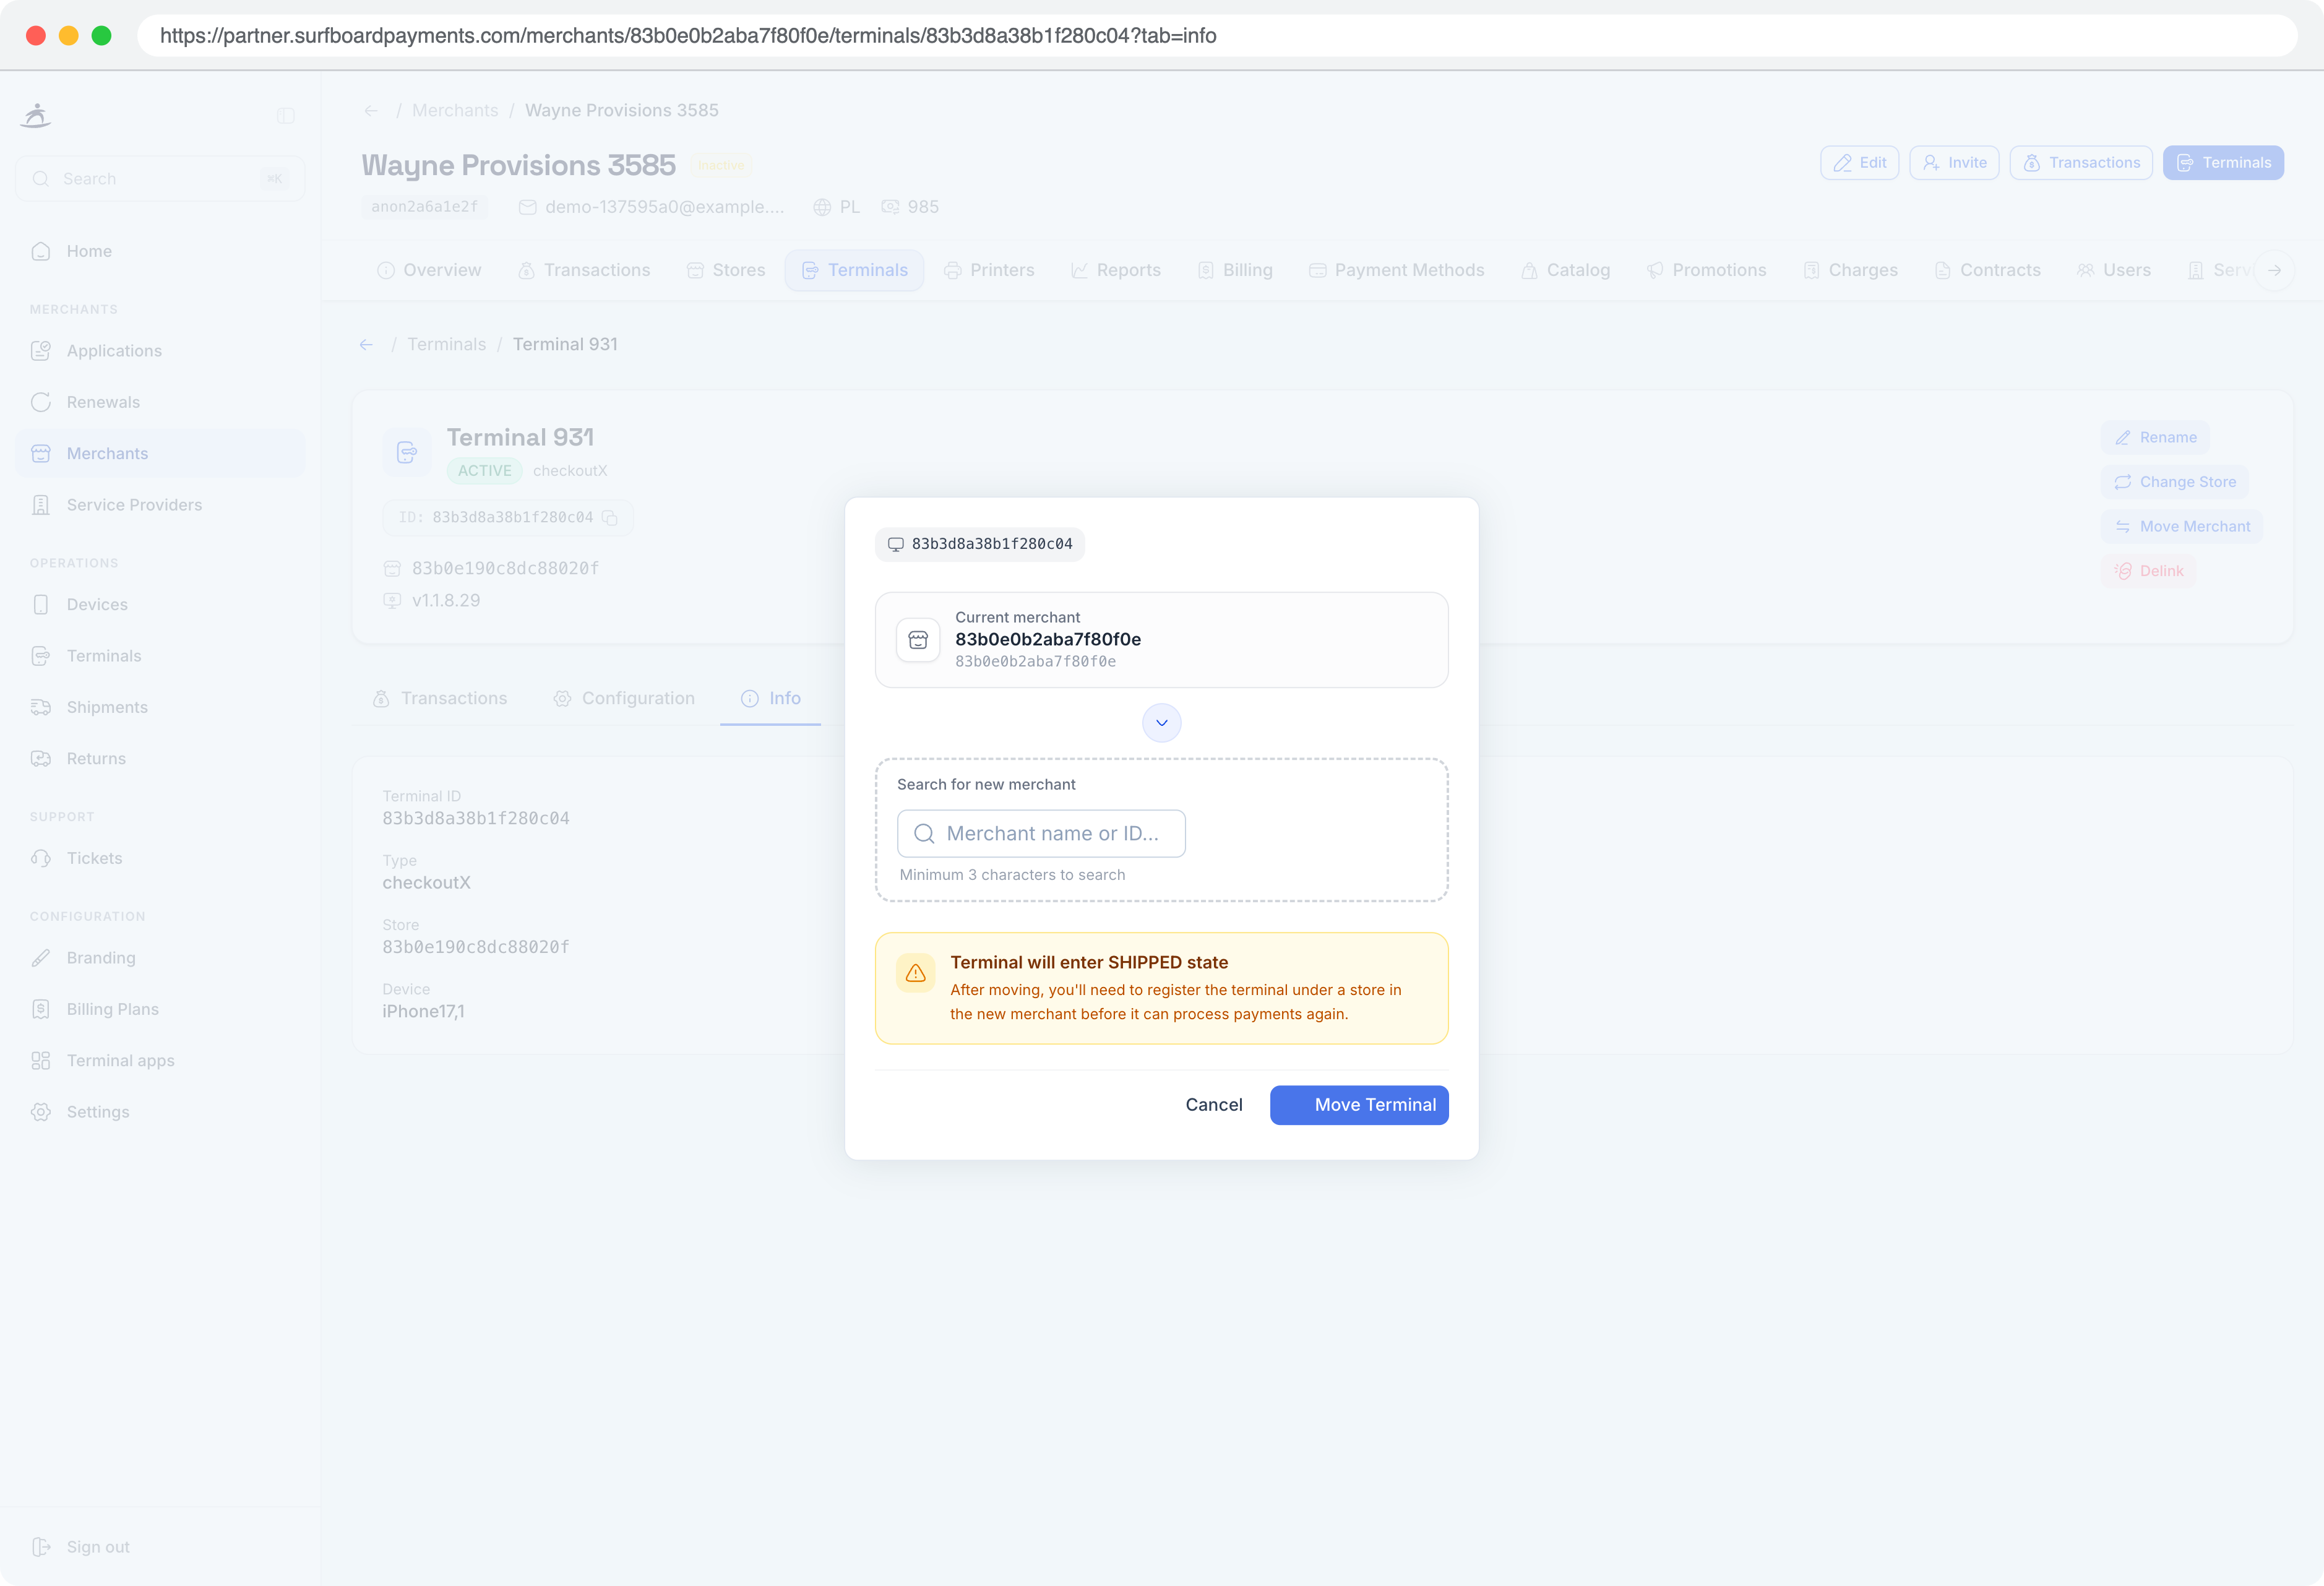Viewport: 2324px width, 1586px height.
Task: Confirm with the Move Terminal button
Action: point(1358,1104)
